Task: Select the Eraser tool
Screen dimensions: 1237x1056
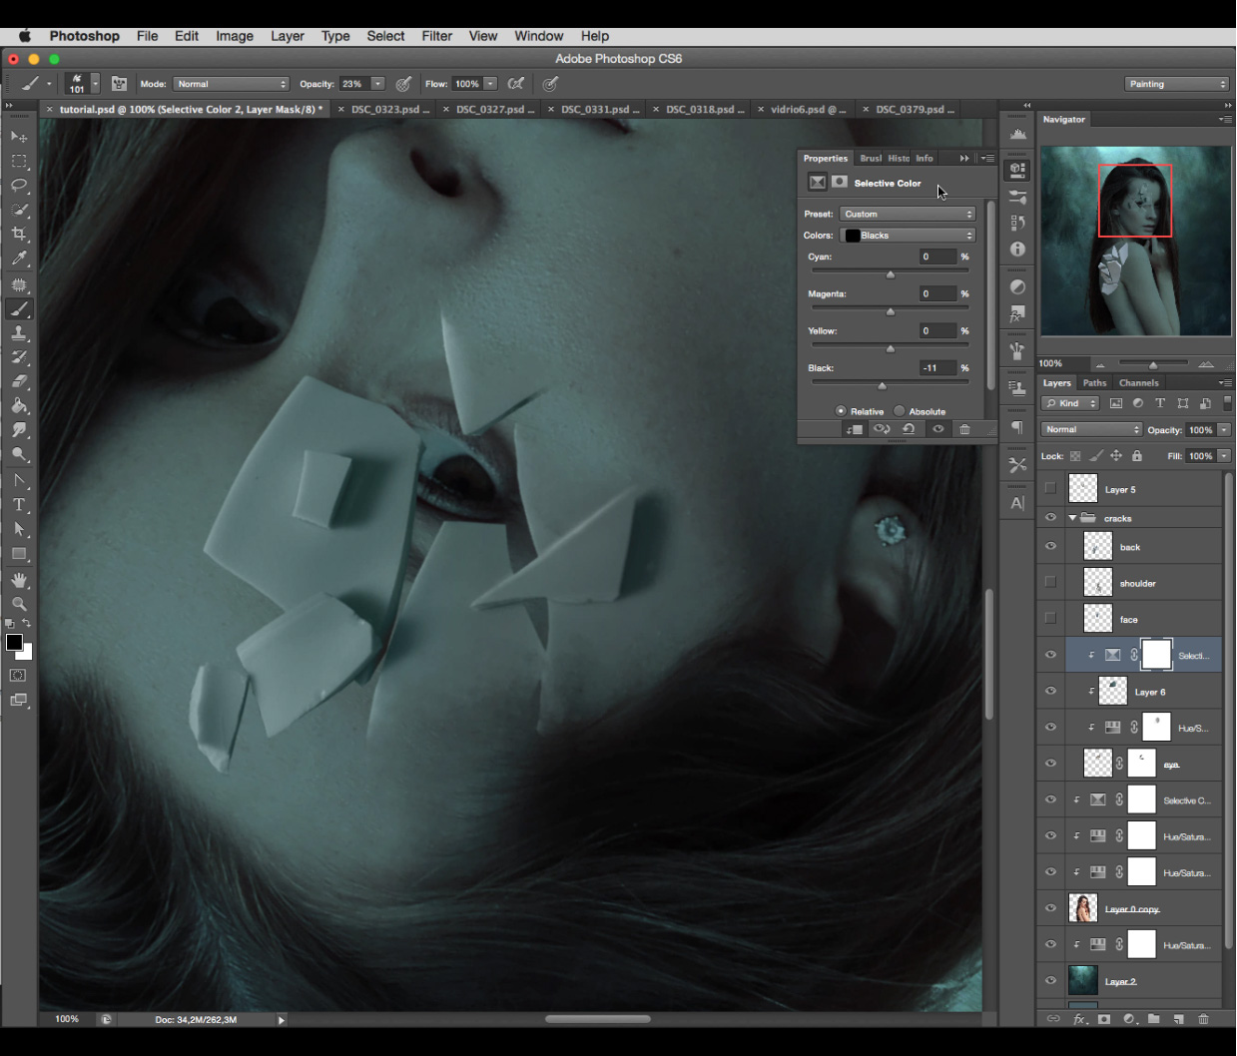Action: pyautogui.click(x=19, y=381)
